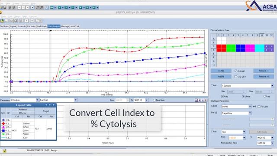Viewport: 277px width, 156px height.
Task: Switch to the Schedule tab
Action: (x=22, y=26)
